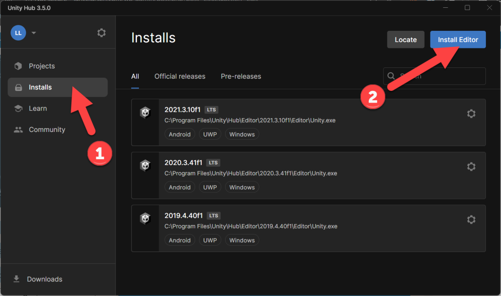Click the LTS badge on 2020.3.41f1
The height and width of the screenshot is (296, 501).
(x=213, y=163)
